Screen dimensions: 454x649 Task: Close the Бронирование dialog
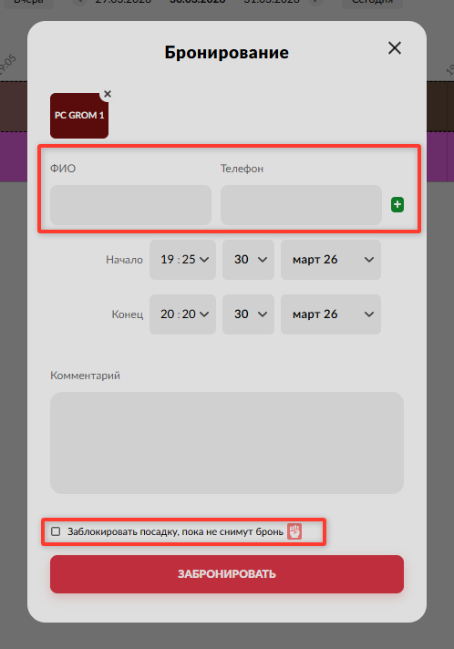pos(395,48)
